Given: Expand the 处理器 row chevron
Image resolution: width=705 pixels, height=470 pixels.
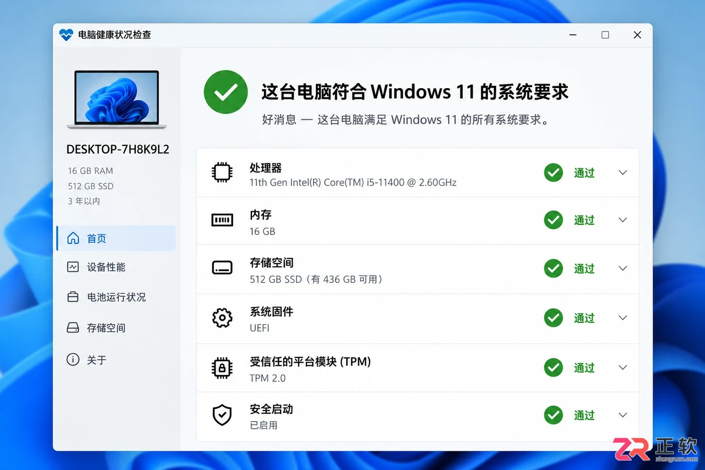Looking at the screenshot, I should pos(623,172).
